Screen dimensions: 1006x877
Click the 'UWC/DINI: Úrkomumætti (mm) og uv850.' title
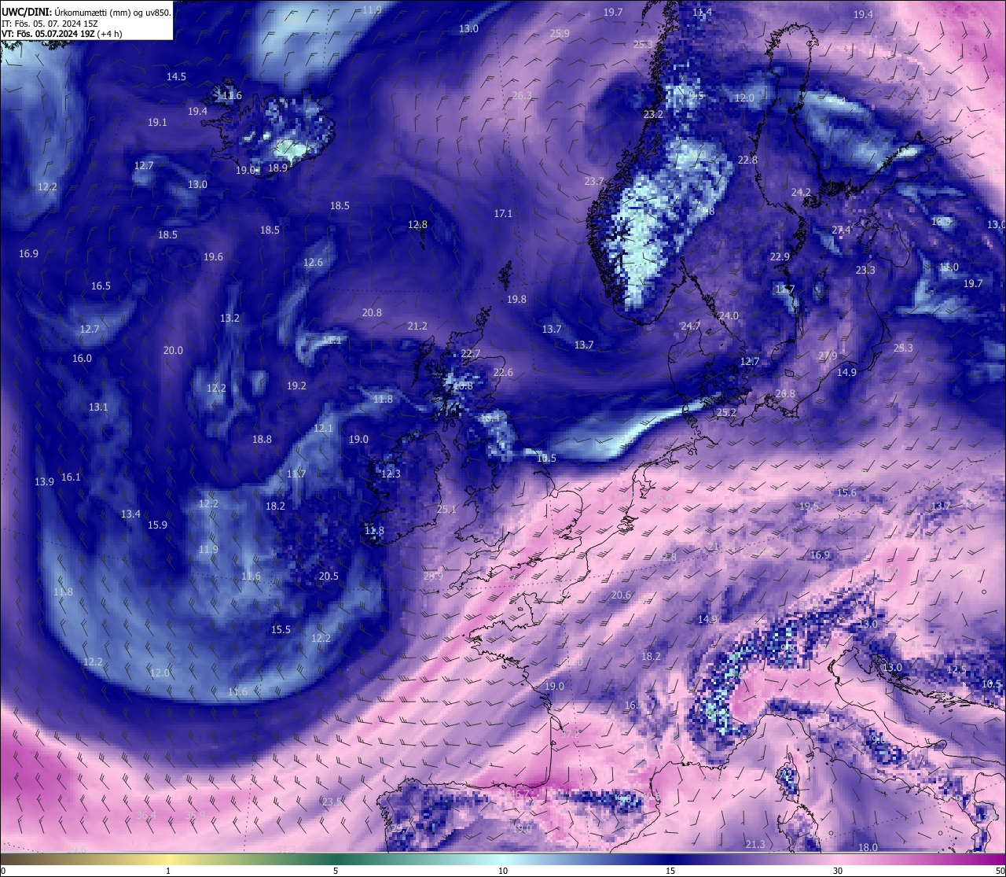86,13
